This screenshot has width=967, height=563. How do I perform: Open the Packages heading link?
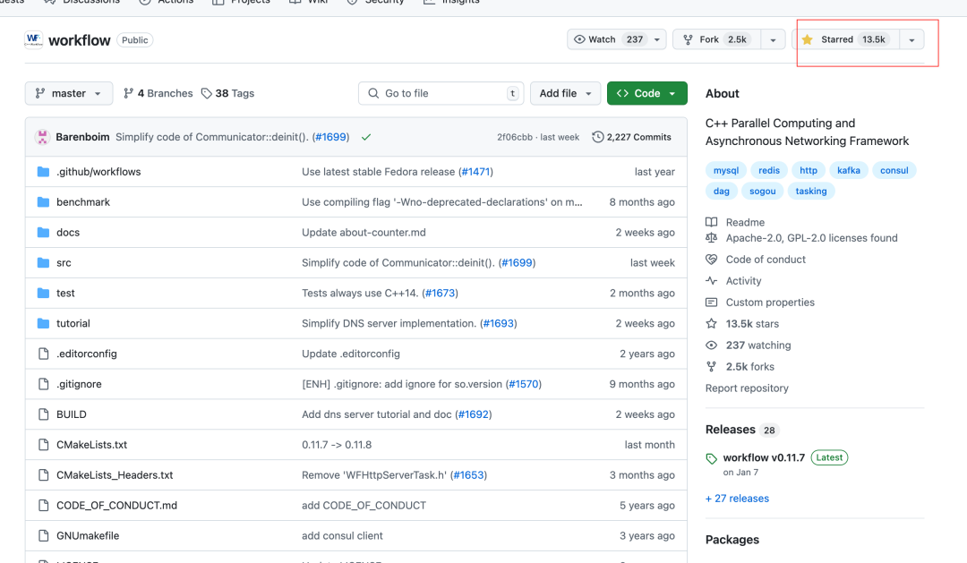click(x=732, y=540)
